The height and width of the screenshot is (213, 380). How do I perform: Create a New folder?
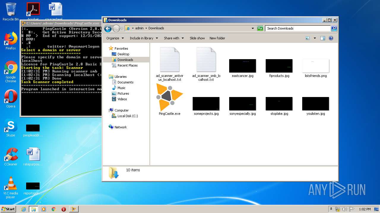point(217,38)
